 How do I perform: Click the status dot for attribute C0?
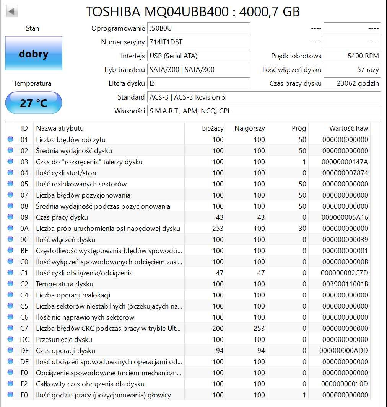click(x=10, y=261)
